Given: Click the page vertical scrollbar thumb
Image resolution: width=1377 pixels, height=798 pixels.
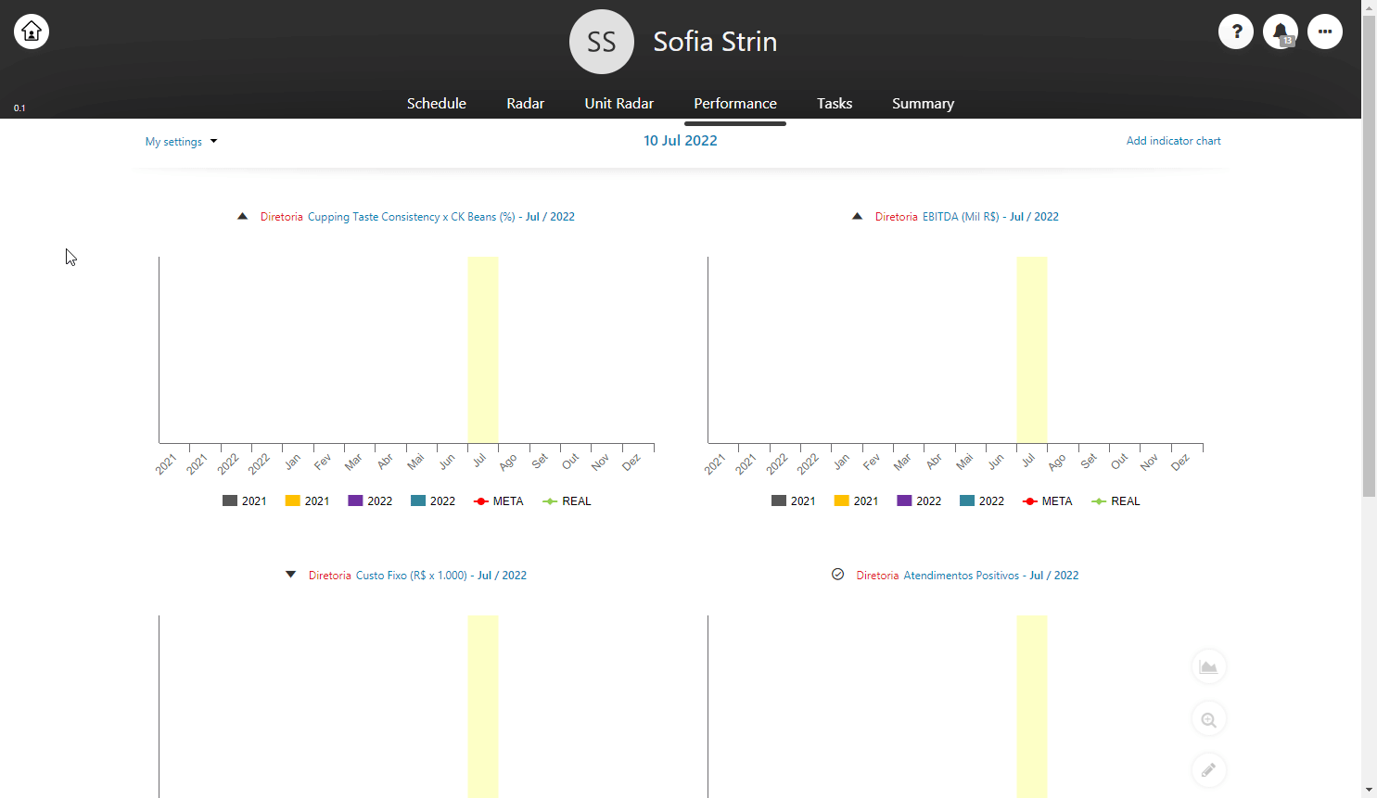Looking at the screenshot, I should coord(1370,255).
